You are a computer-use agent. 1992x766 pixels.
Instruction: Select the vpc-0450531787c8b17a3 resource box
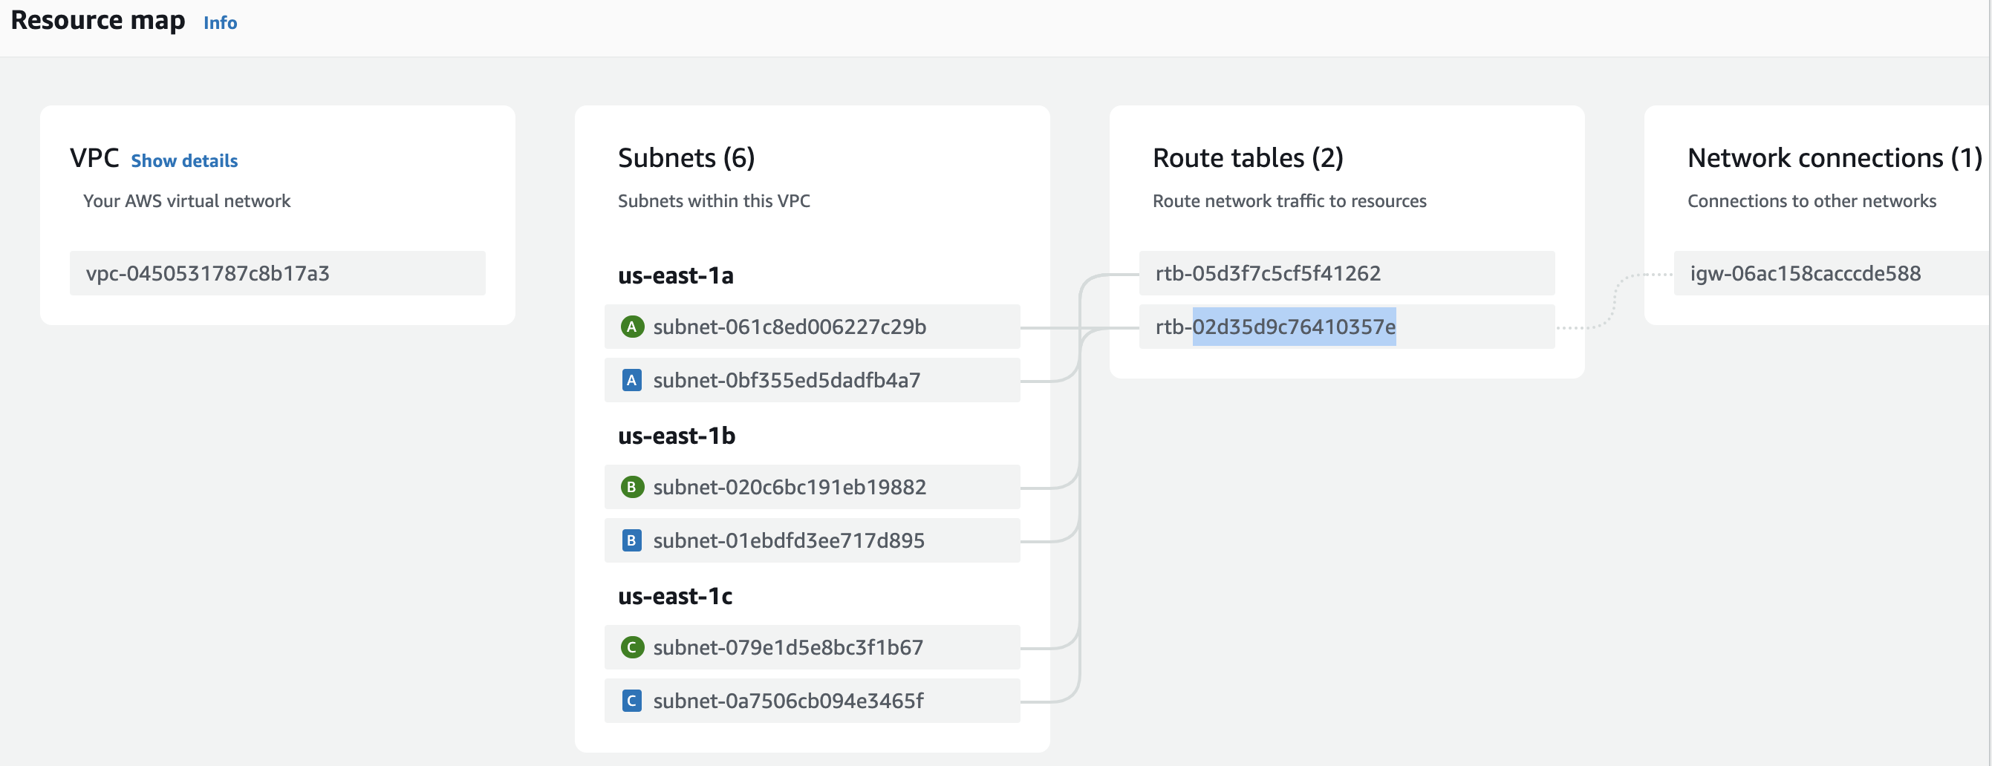click(x=277, y=273)
